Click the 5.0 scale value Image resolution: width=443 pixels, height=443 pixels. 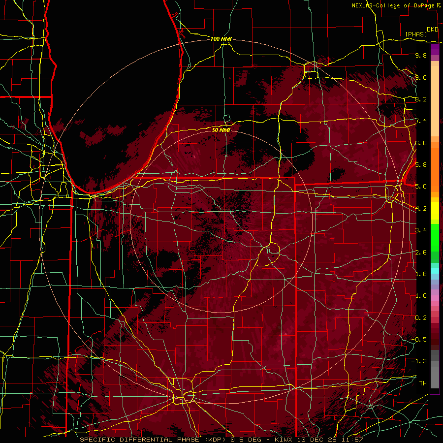(x=421, y=187)
